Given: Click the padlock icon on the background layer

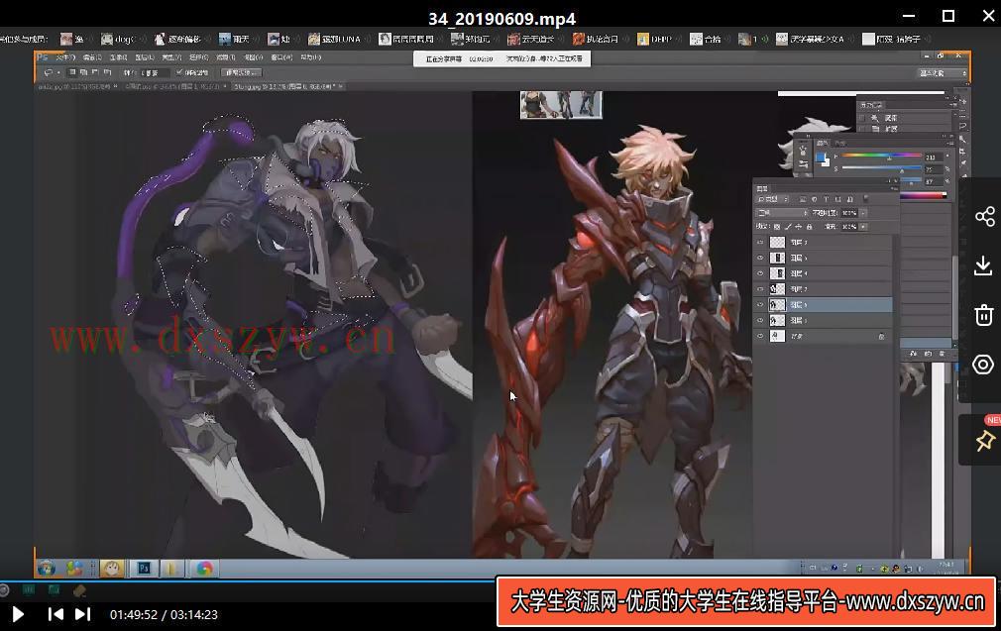Looking at the screenshot, I should (x=881, y=336).
